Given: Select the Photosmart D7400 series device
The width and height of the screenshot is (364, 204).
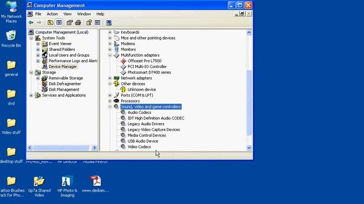Looking at the screenshot, I should point(149,73).
